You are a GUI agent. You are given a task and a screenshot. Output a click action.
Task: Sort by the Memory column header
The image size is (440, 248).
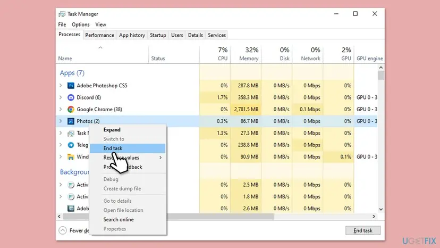pyautogui.click(x=246, y=54)
